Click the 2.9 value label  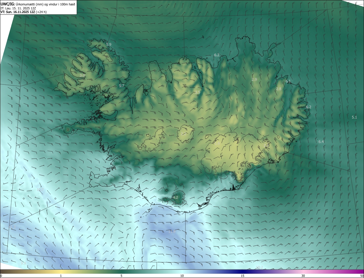[x=254, y=79]
